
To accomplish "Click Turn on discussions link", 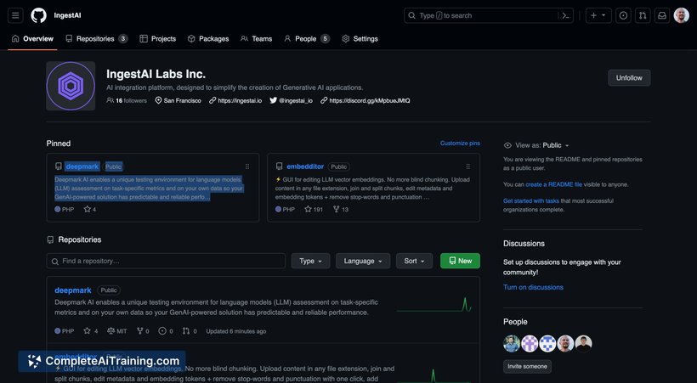I will pyautogui.click(x=533, y=288).
